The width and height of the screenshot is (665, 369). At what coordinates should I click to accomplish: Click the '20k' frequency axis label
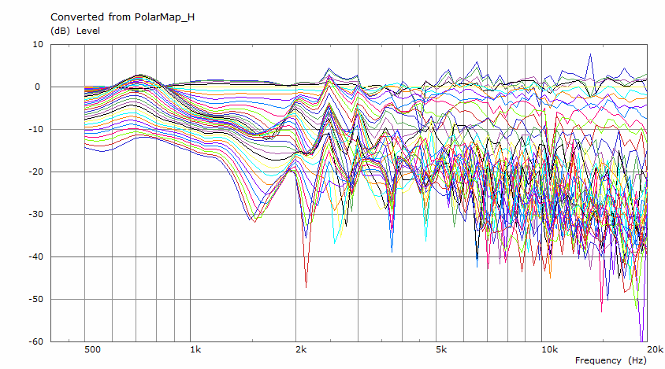[x=655, y=349]
